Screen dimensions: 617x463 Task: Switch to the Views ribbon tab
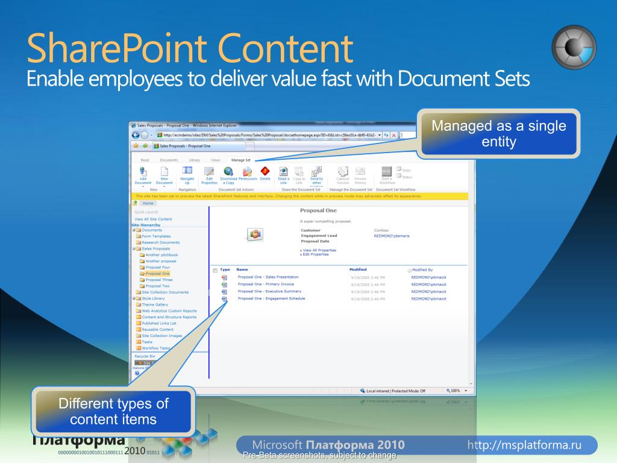216,160
